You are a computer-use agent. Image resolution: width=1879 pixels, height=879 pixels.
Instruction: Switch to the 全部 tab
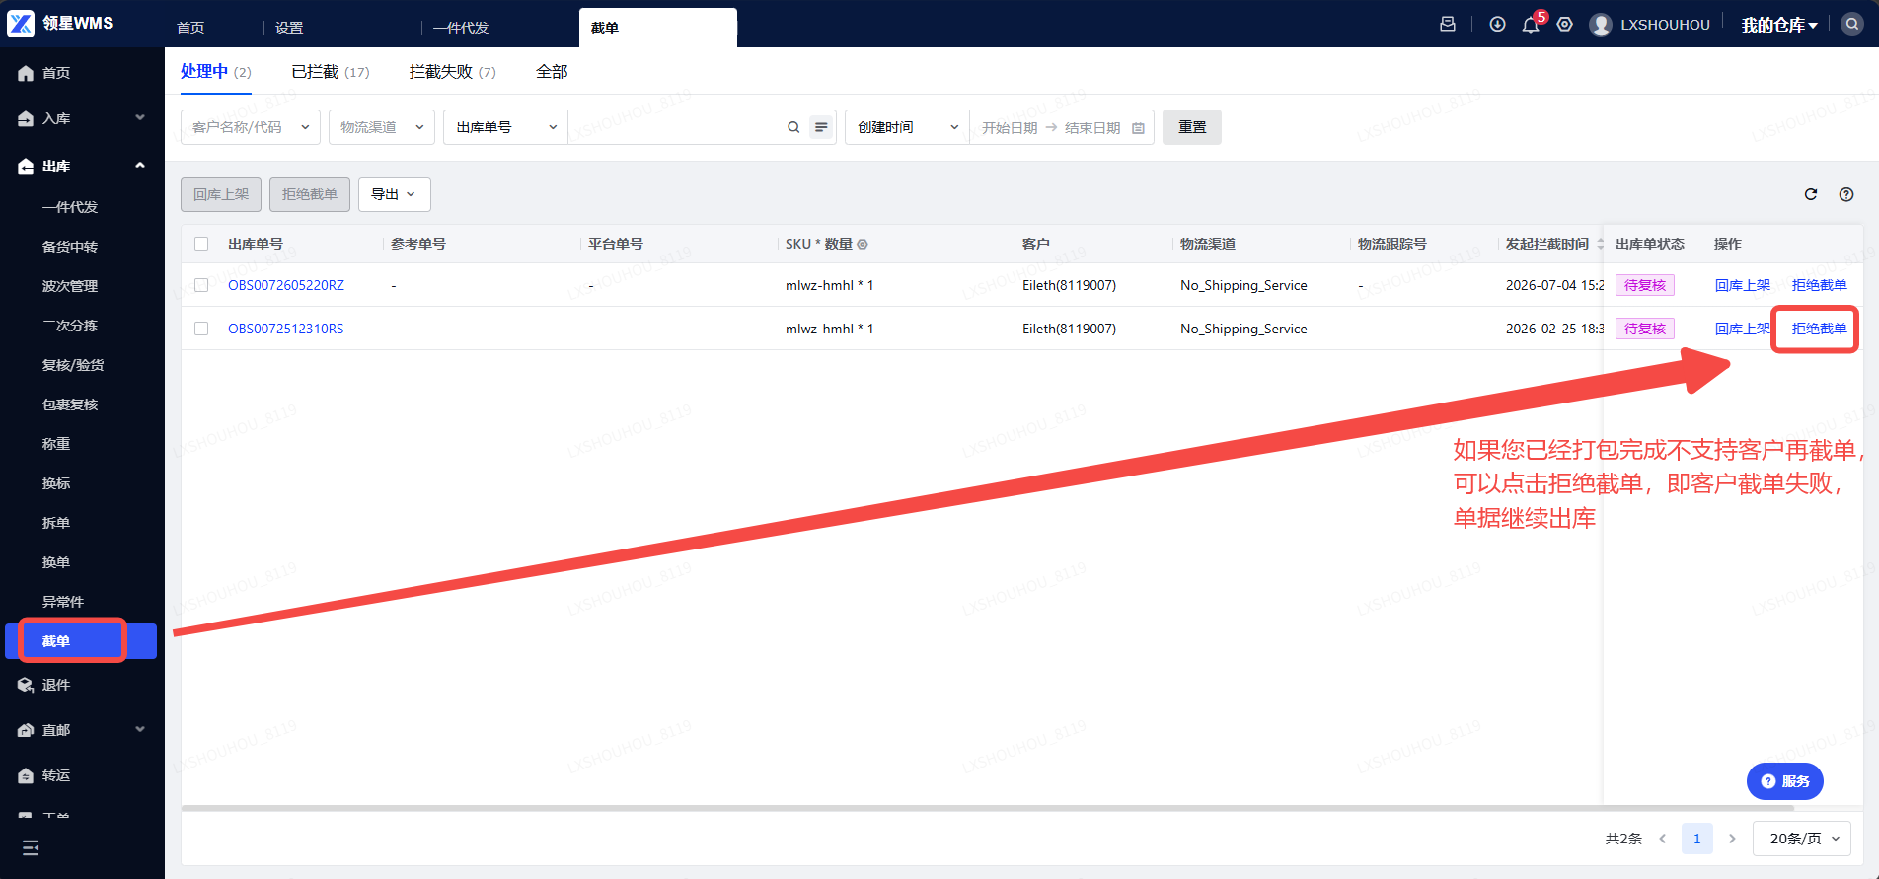(x=552, y=72)
